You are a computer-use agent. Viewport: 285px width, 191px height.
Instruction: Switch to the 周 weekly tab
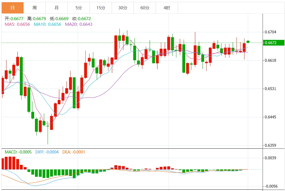34,8
